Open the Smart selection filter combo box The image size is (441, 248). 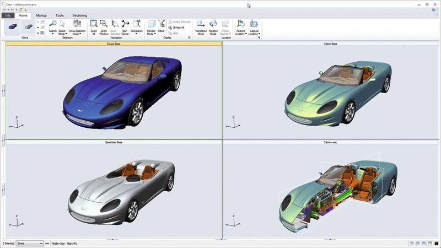[x=30, y=243]
